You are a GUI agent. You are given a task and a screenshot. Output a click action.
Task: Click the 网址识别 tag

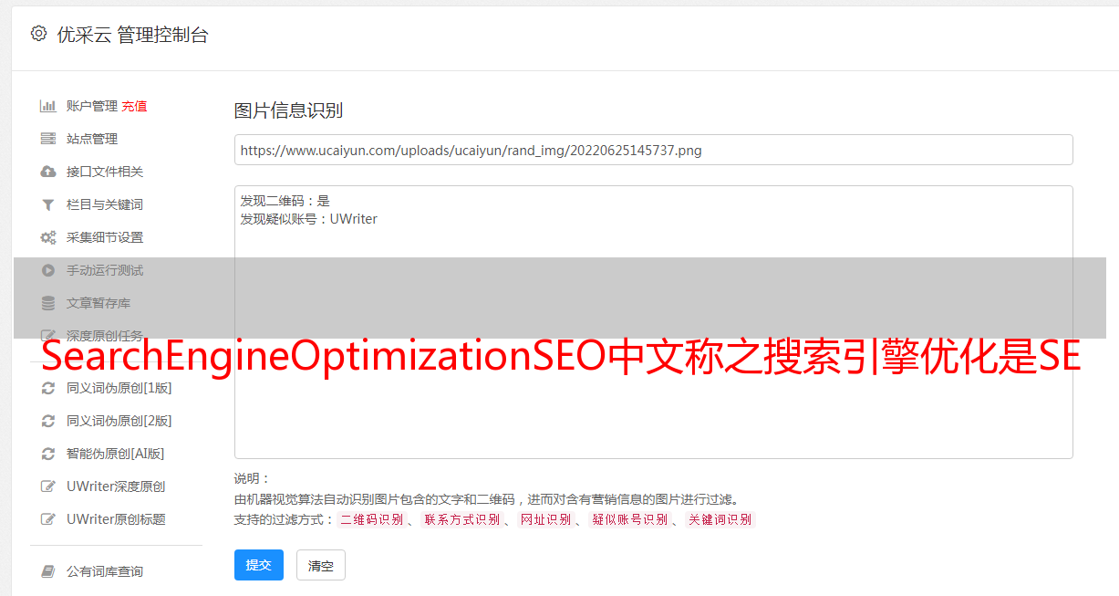tap(545, 519)
